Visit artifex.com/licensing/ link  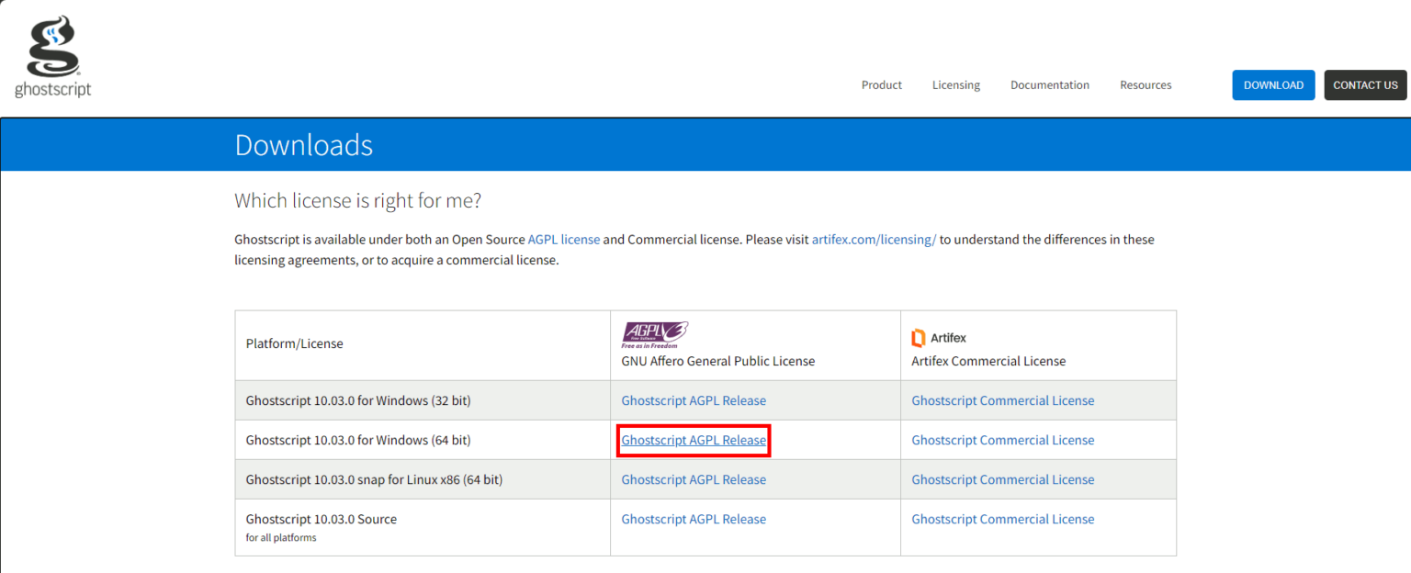click(873, 239)
